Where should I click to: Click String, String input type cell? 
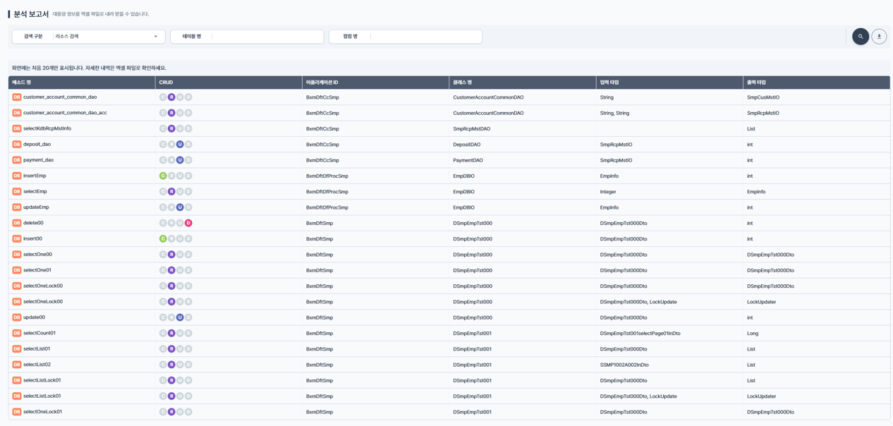(614, 113)
